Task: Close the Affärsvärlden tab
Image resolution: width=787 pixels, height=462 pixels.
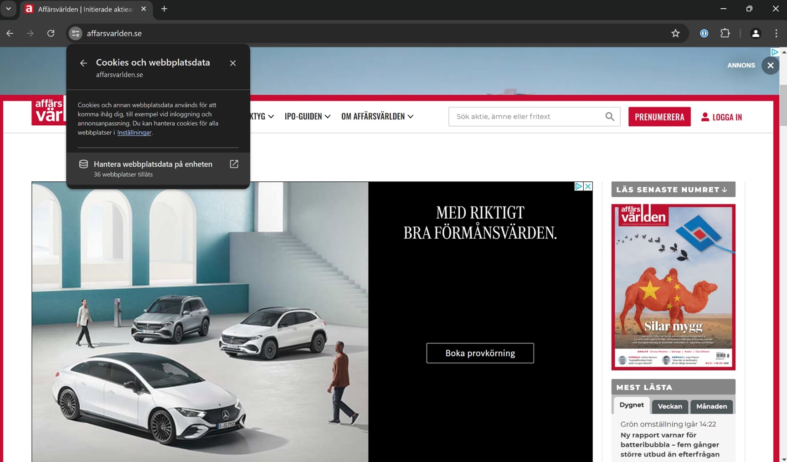Action: 144,9
